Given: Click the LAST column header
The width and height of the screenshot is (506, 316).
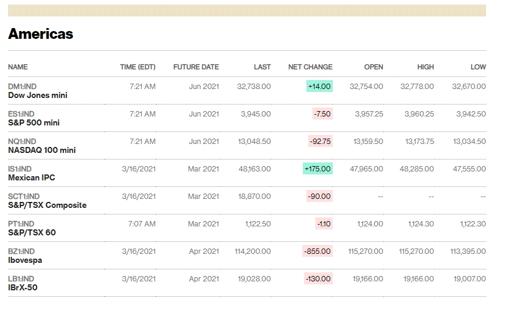Looking at the screenshot, I should click(262, 67).
